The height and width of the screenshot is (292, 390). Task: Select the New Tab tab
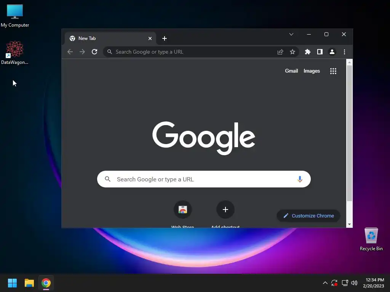pos(110,38)
